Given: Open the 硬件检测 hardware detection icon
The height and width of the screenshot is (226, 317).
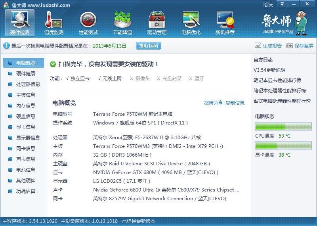Looking at the screenshot, I should (20, 23).
